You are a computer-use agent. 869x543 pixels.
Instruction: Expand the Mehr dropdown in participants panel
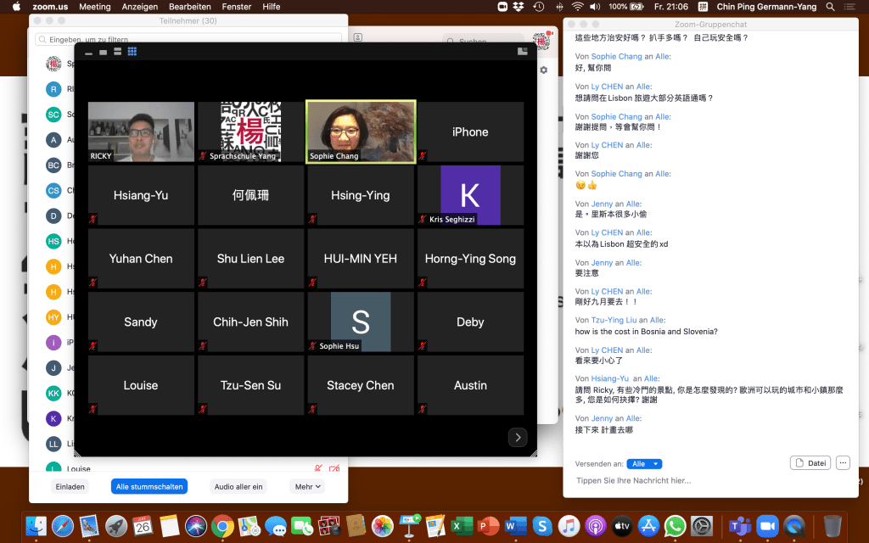307,486
